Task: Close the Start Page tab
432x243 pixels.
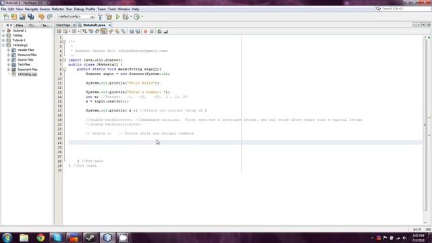Action: point(74,25)
